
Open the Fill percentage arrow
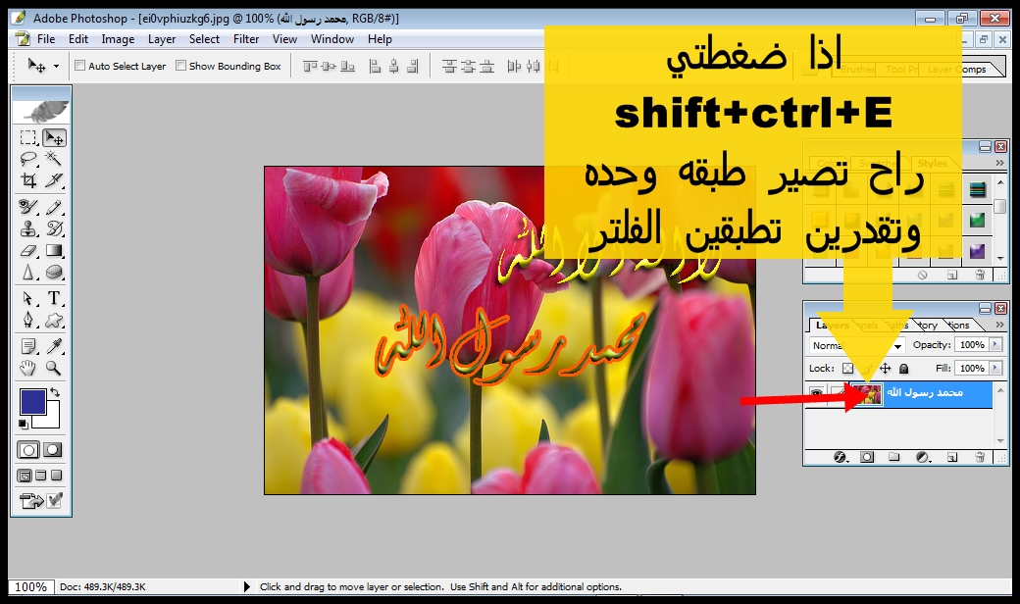[995, 369]
